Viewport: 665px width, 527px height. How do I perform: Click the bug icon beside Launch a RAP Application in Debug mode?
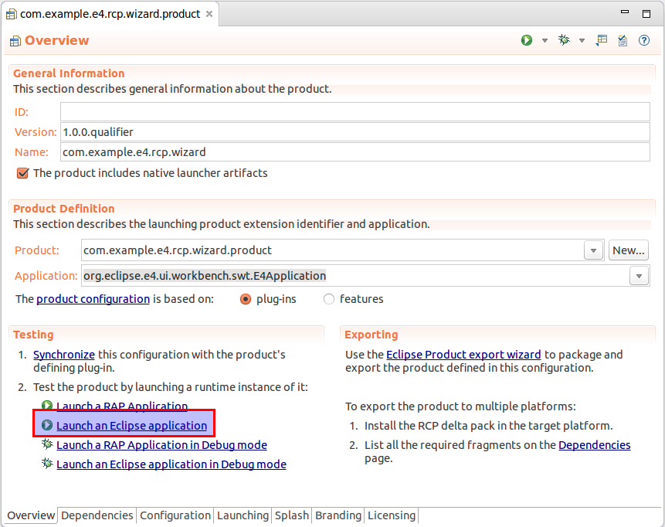coord(47,444)
